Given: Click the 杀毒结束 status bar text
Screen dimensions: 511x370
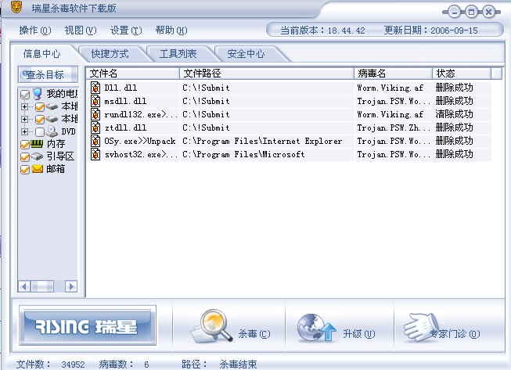Looking at the screenshot, I should (238, 365).
